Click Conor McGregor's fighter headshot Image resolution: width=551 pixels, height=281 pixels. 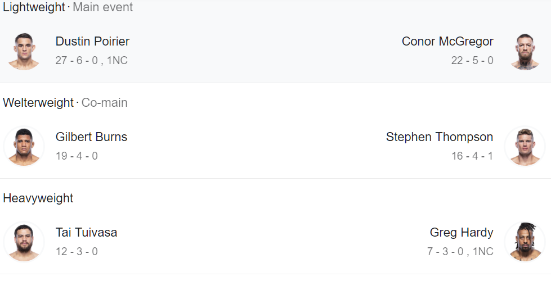click(525, 51)
